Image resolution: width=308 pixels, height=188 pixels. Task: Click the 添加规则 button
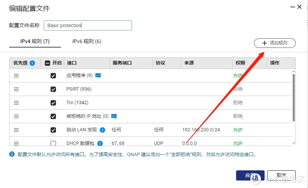tap(275, 43)
